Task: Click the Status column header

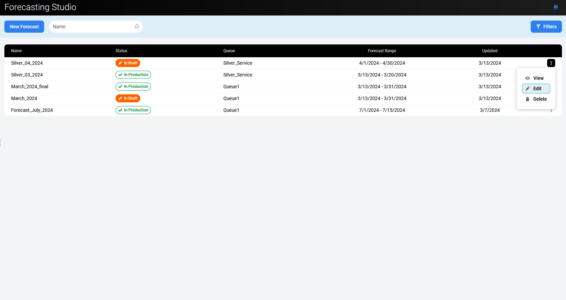Action: (x=121, y=51)
